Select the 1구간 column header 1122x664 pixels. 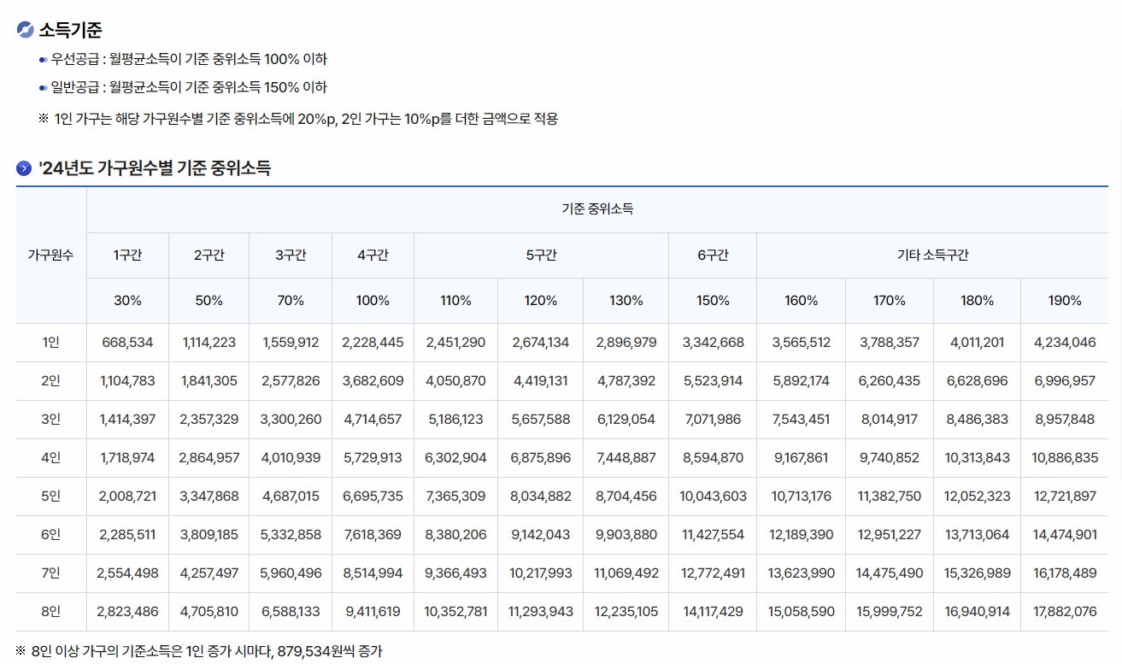point(126,255)
